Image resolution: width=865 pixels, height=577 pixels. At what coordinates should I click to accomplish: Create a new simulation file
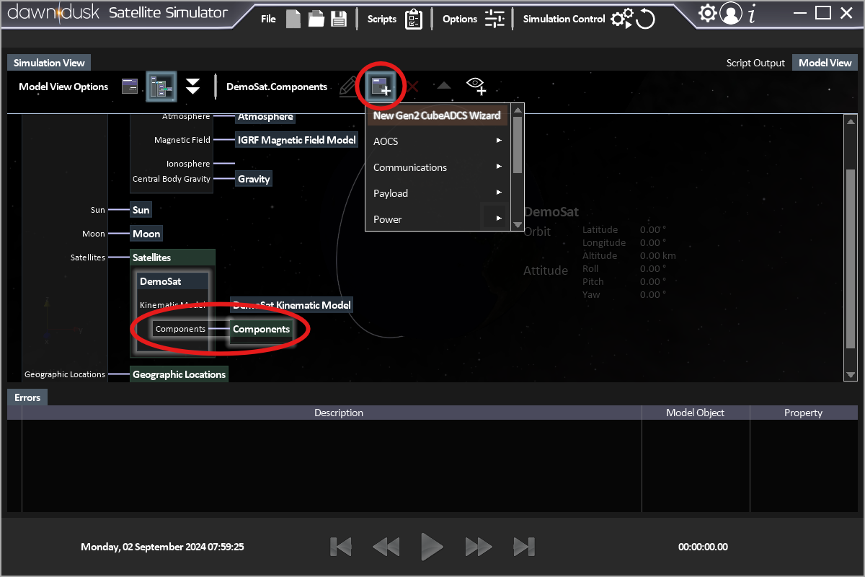[293, 19]
